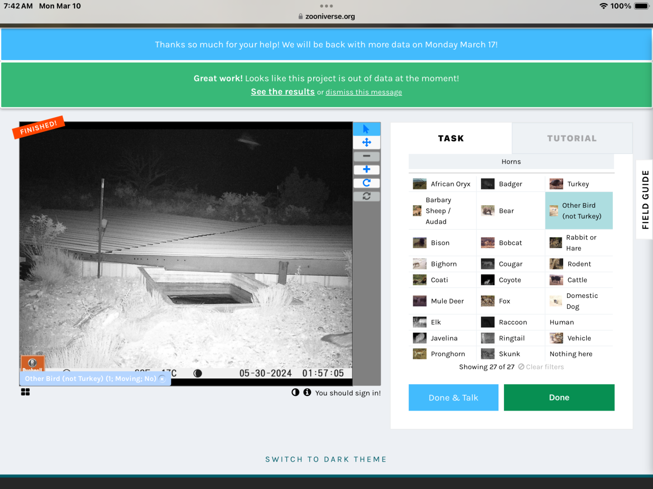Click the blue "Thanks so much" banner text
This screenshot has width=653, height=489.
click(326, 45)
